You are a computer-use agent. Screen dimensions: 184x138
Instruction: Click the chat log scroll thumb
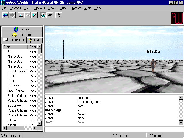tap(181, 120)
